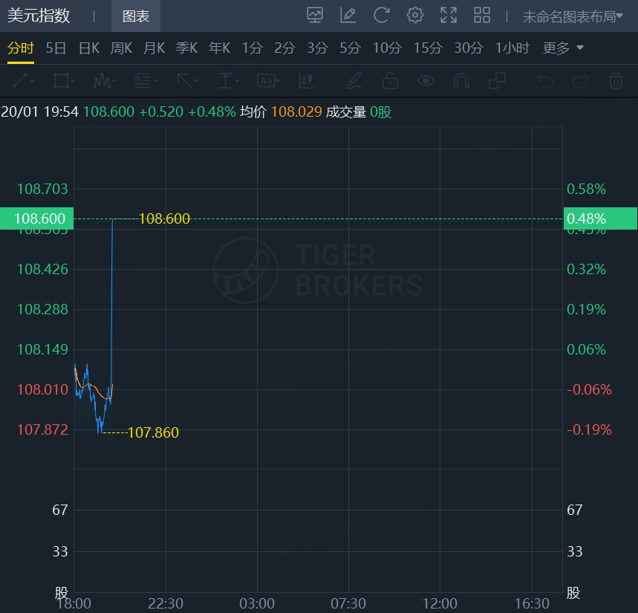
Task: Toggle drawing visibility with the eye icon
Action: [426, 80]
